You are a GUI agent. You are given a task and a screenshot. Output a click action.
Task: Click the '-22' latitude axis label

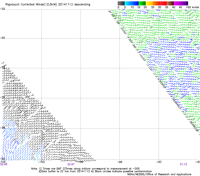coord(2,38)
